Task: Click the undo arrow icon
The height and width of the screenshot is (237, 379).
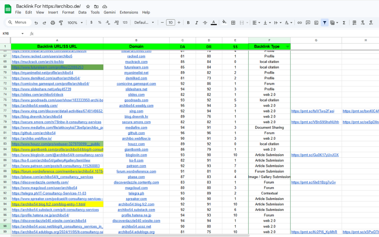Action: [x=36, y=23]
